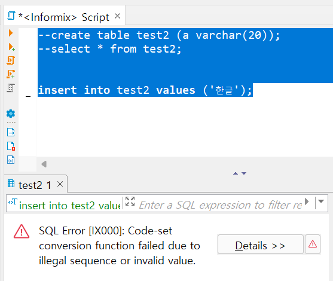This screenshot has height=281, width=333.
Task: Click the up arrow on the panel divider
Action: pyautogui.click(x=236, y=173)
